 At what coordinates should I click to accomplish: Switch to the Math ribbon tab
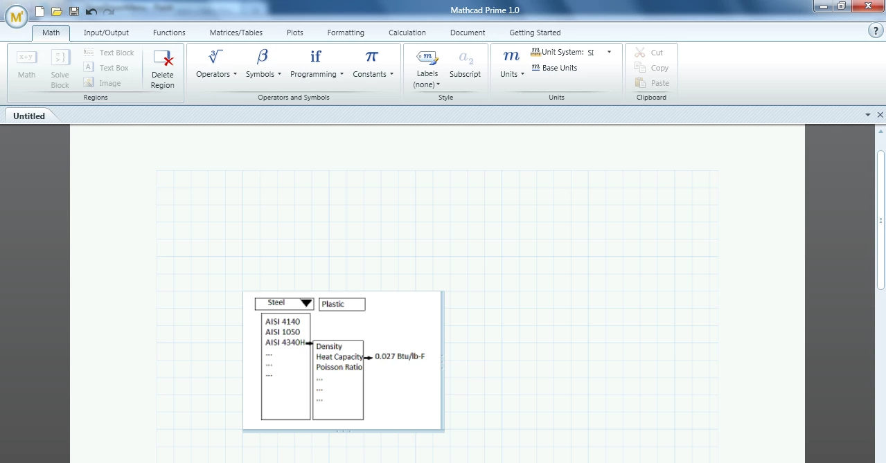click(x=51, y=33)
